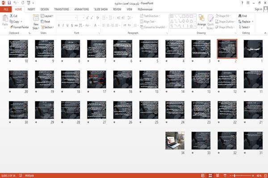Open the Text Direction dropdown
The width and height of the screenshot is (268, 178).
tap(150, 16)
